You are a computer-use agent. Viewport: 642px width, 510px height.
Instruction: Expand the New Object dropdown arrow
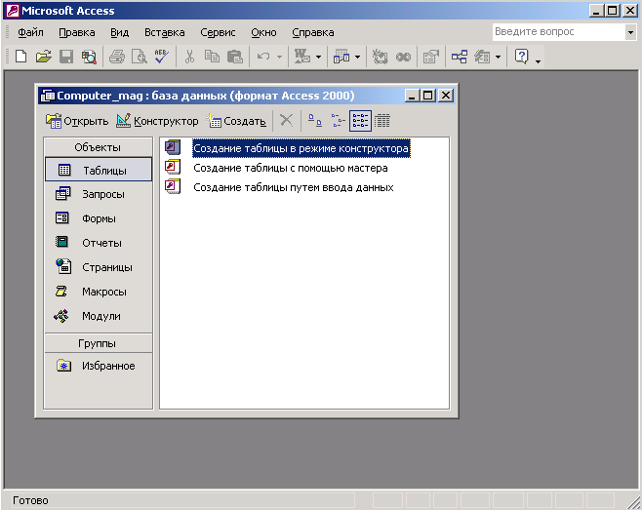pos(498,57)
